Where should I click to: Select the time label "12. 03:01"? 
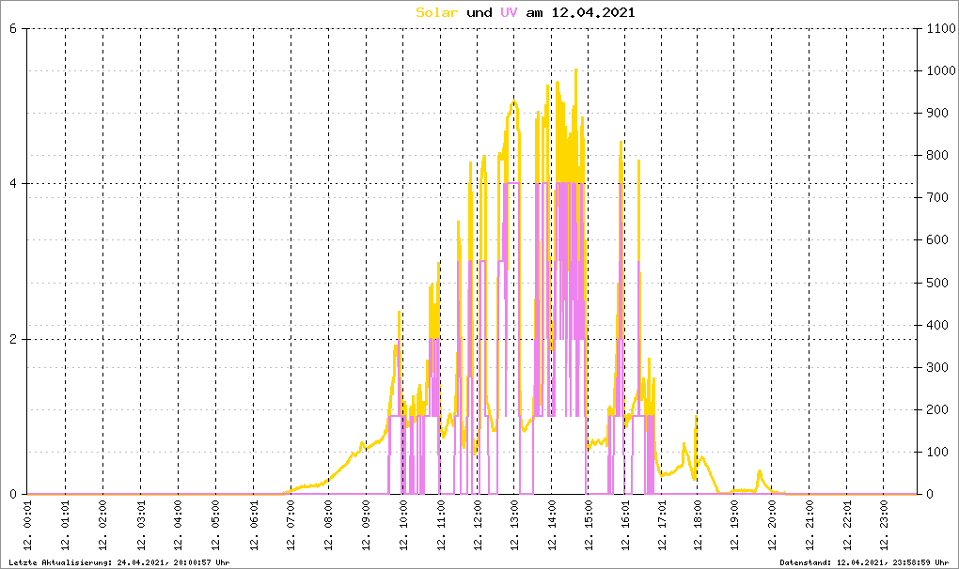tap(141, 525)
